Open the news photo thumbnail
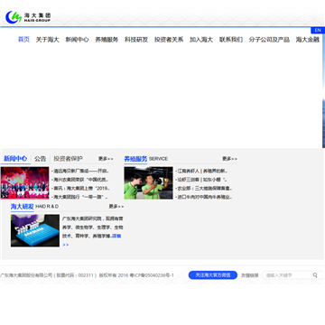This screenshot has height=325, width=325. (24, 183)
